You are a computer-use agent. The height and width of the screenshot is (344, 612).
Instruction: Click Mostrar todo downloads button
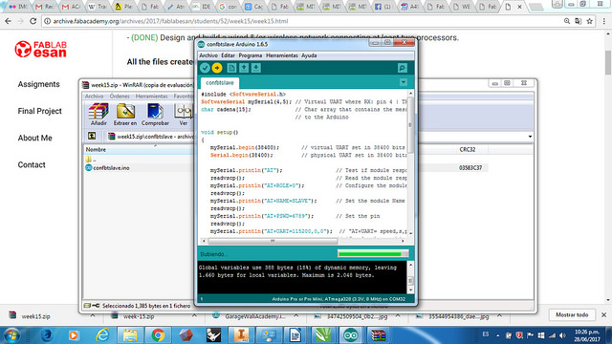coord(572,314)
